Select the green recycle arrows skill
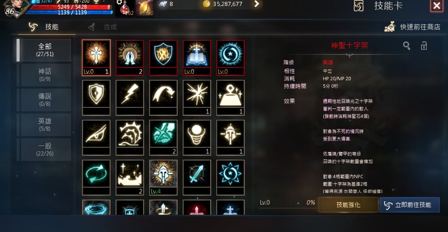 point(96,177)
